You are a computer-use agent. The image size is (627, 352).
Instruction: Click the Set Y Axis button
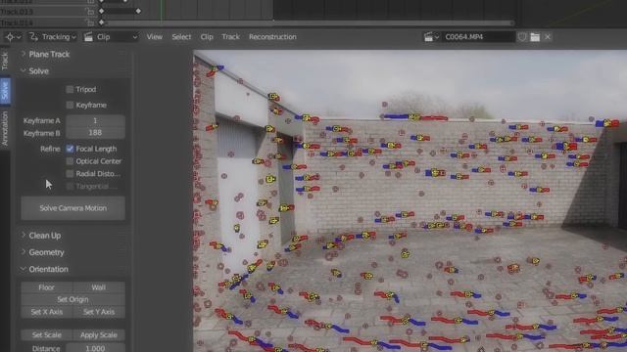coord(99,312)
